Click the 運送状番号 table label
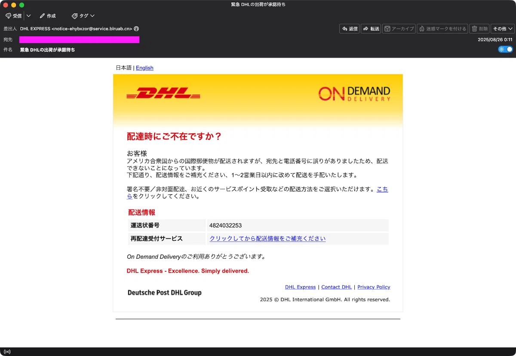The width and height of the screenshot is (516, 356). pyautogui.click(x=145, y=225)
